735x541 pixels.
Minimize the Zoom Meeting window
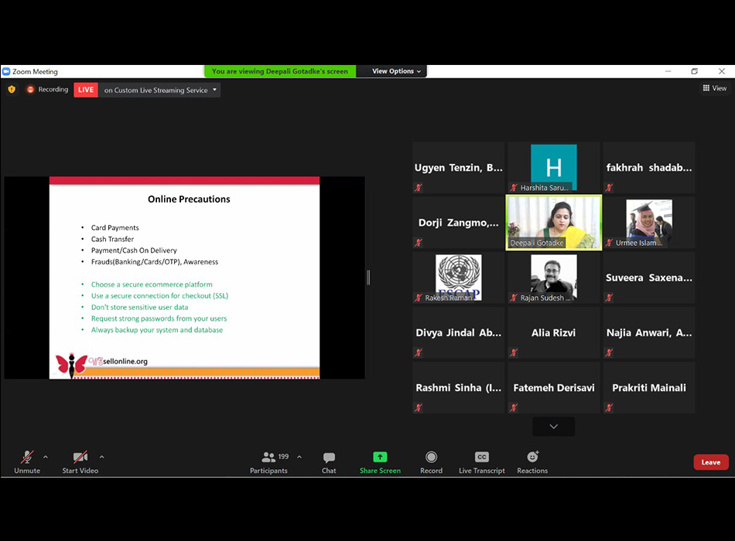(x=668, y=71)
